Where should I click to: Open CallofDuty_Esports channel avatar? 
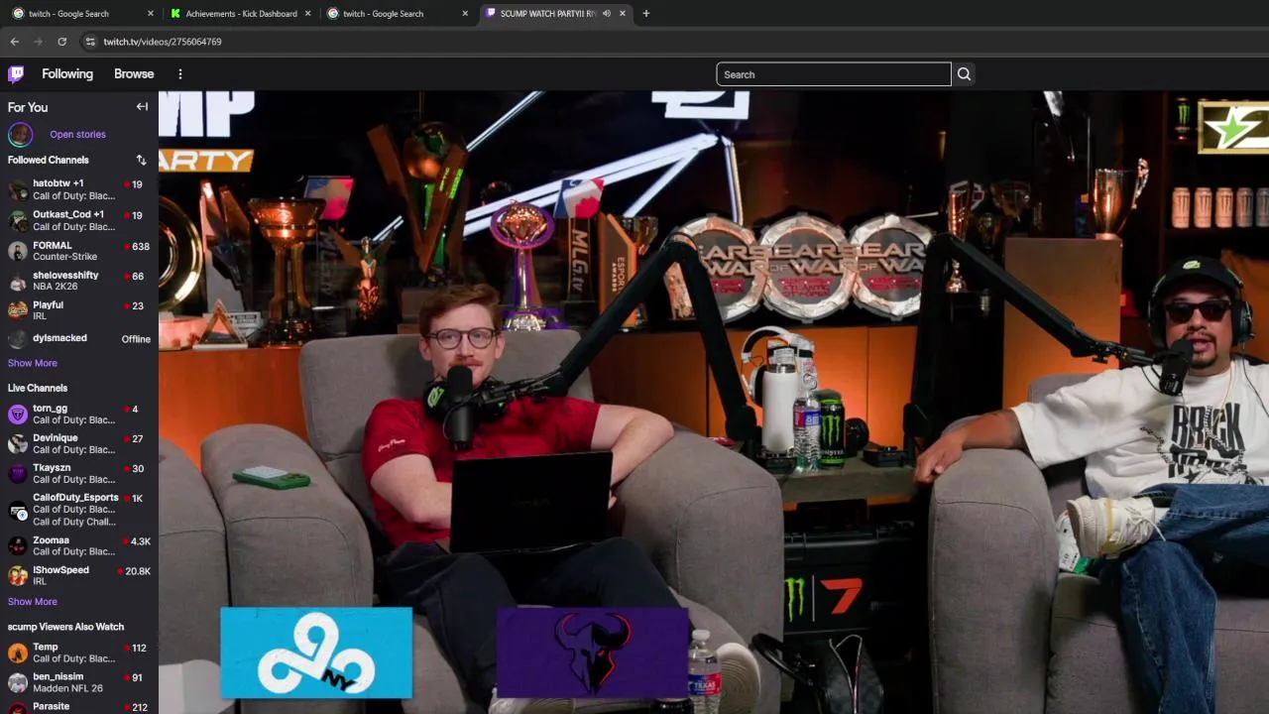click(x=18, y=510)
